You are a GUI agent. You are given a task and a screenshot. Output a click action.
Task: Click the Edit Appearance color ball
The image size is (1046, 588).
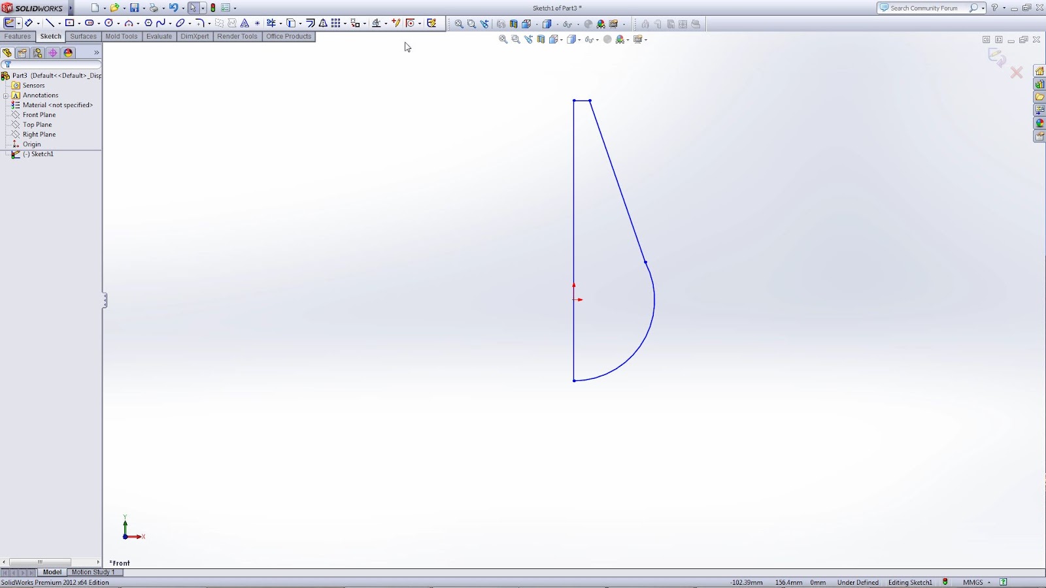click(620, 39)
